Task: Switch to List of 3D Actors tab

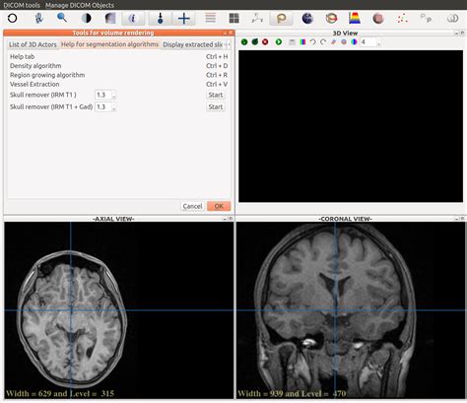Action: click(33, 44)
